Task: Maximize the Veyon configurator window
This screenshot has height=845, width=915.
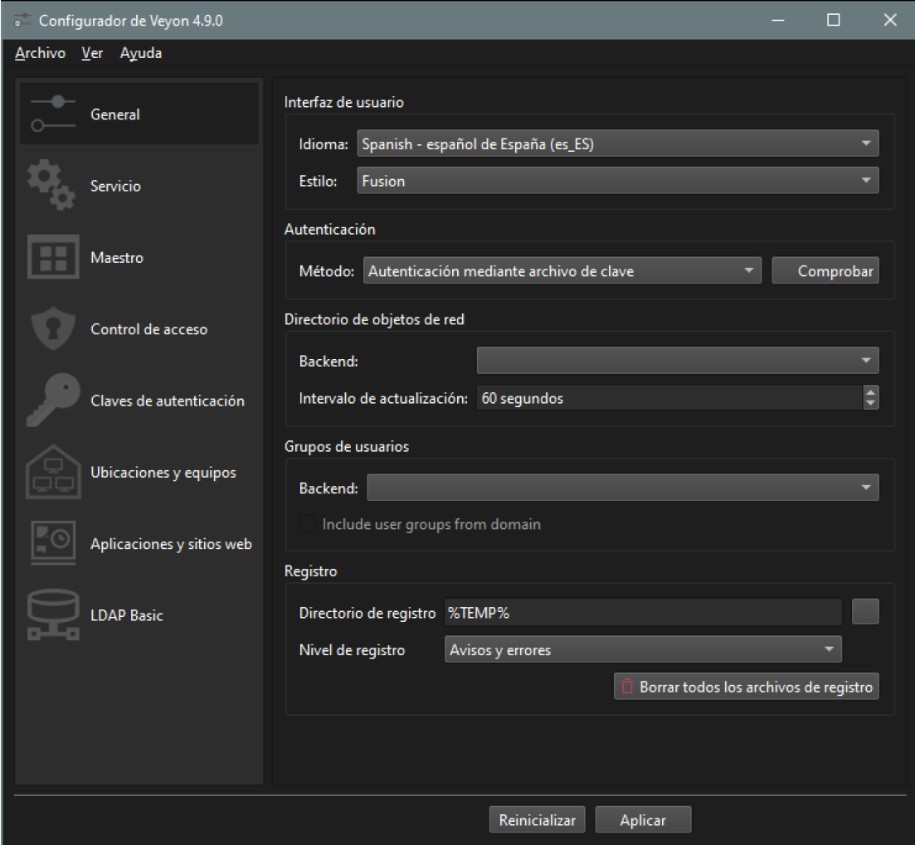Action: tap(834, 20)
